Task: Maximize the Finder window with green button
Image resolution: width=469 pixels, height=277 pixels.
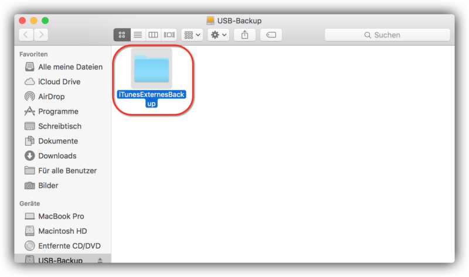Action: [45, 20]
